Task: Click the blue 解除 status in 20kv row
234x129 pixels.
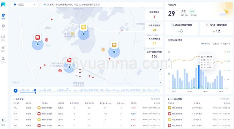Action: click(133, 114)
